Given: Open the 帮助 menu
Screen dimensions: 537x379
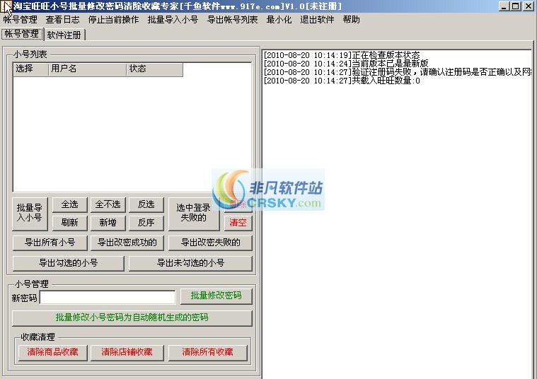Looking at the screenshot, I should tap(352, 20).
